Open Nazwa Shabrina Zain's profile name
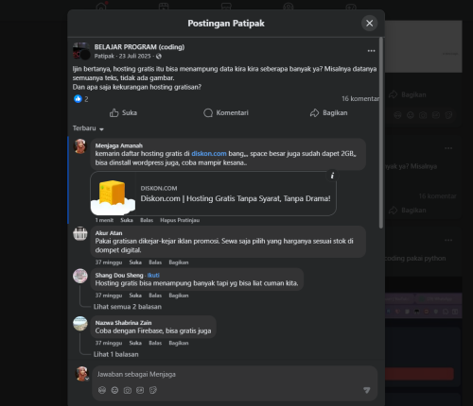Viewport: 473px width, 406px height. 123,323
